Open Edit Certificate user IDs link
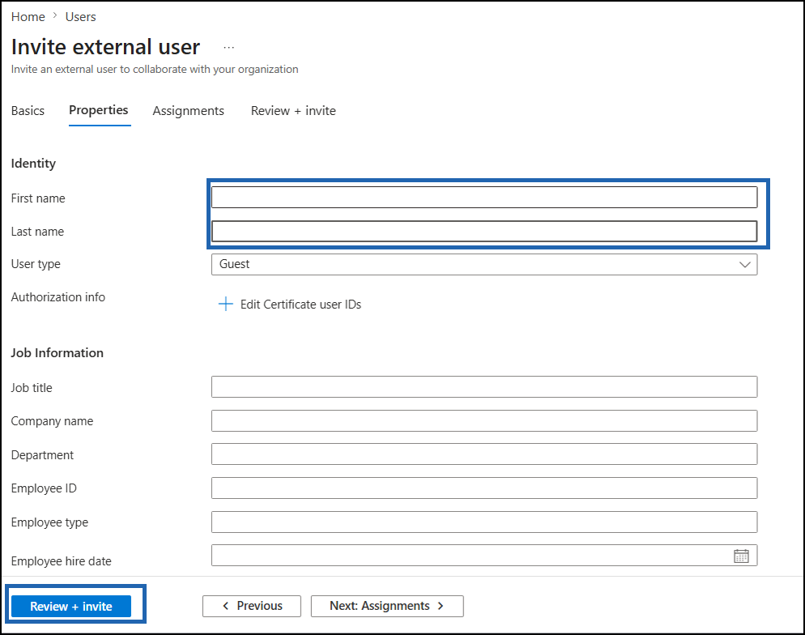Viewport: 805px width, 635px height. 300,305
